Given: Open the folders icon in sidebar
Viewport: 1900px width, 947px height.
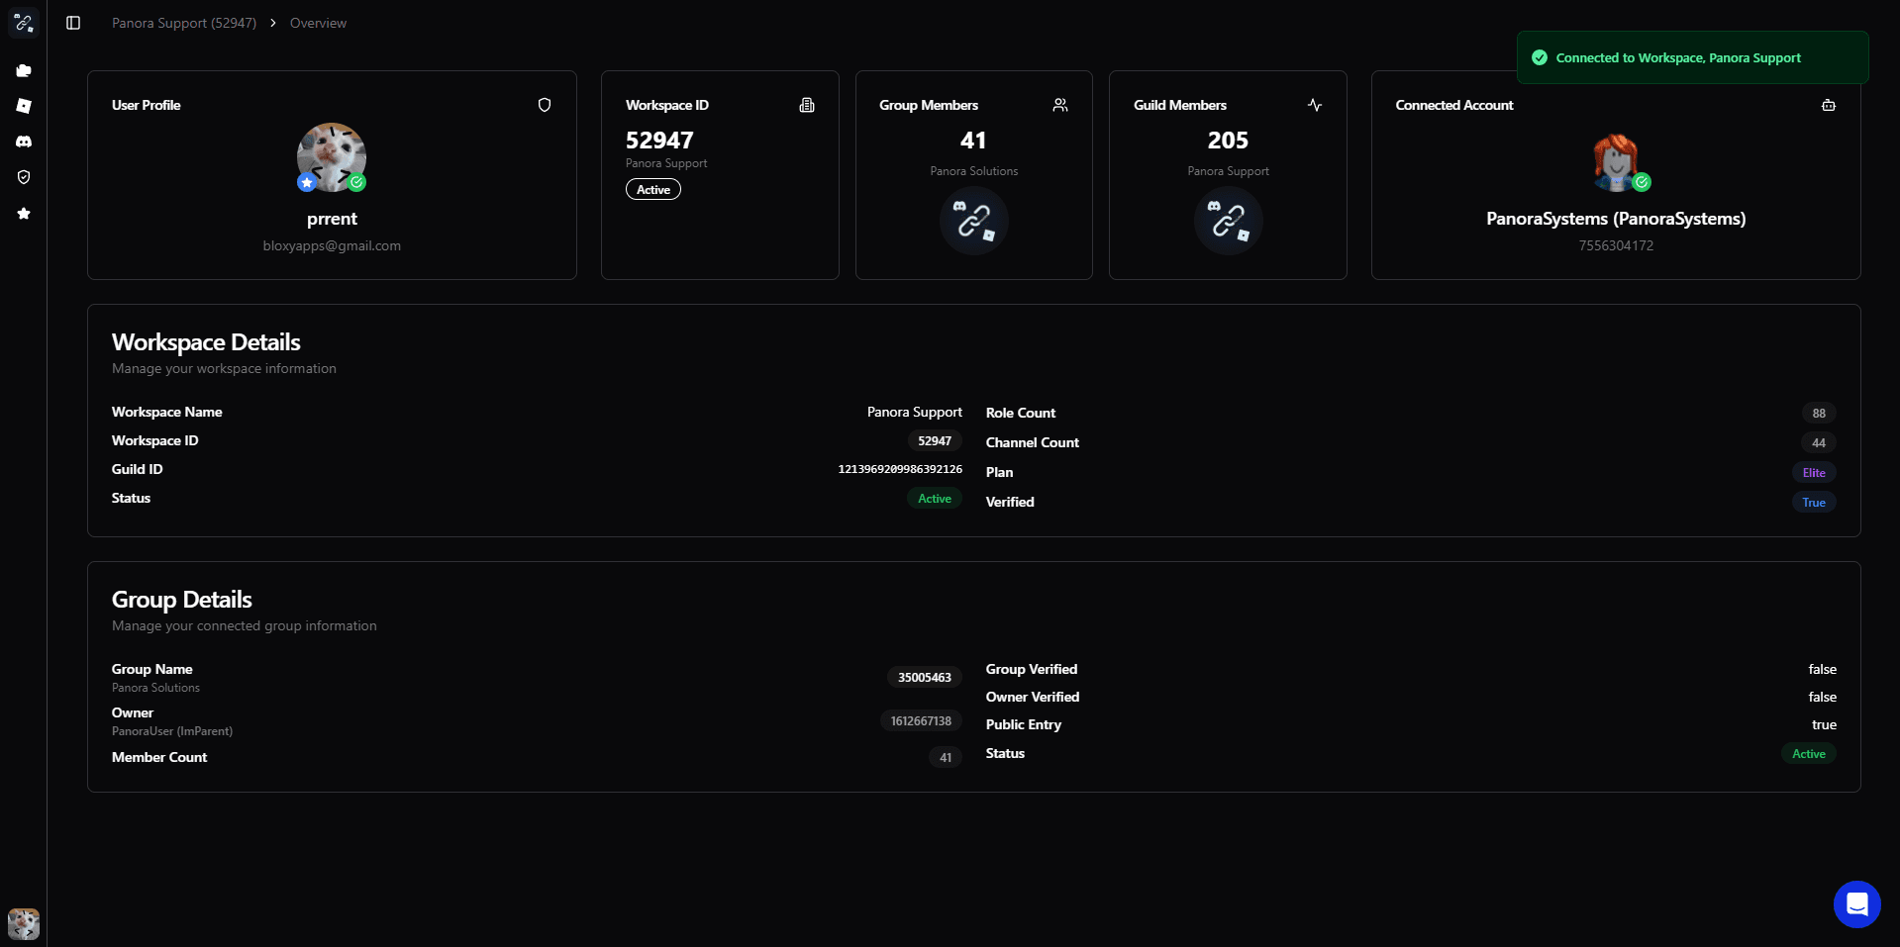Looking at the screenshot, I should click(24, 70).
